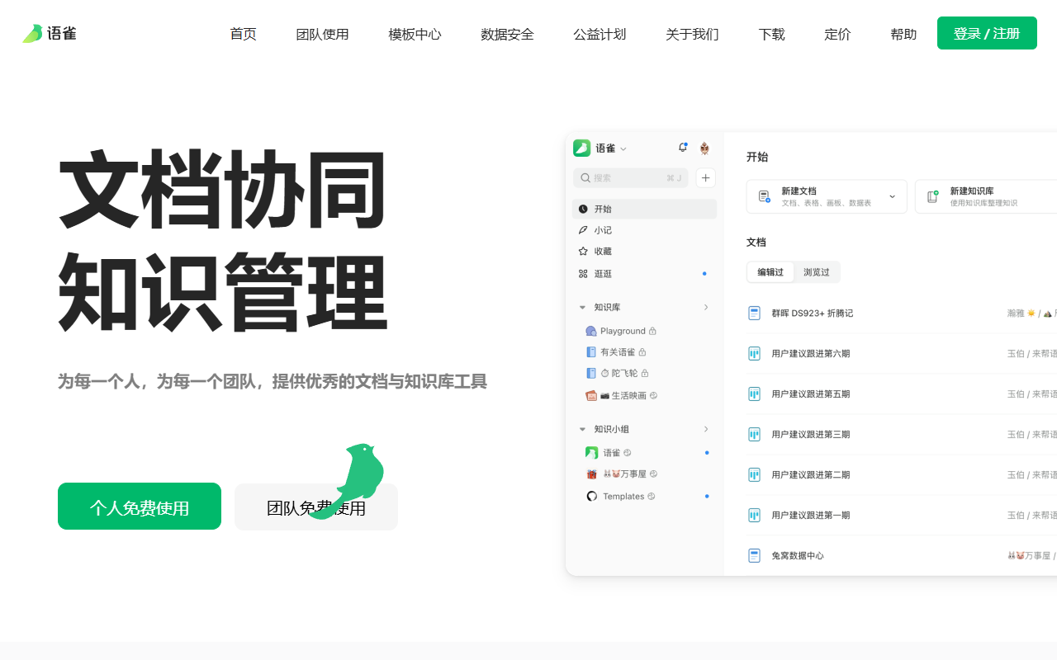Click the green 登录 / 注册 button
The width and height of the screenshot is (1057, 660).
pyautogui.click(x=987, y=33)
